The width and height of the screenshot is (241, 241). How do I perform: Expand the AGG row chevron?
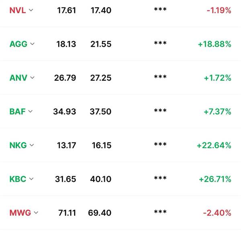pos(32,44)
